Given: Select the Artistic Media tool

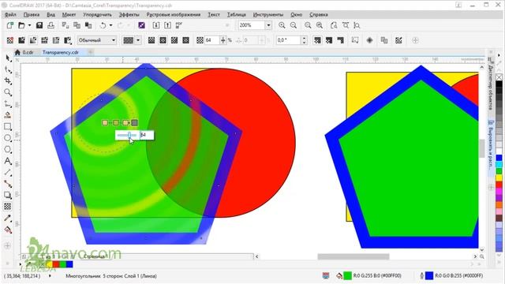Looking at the screenshot, I should (x=8, y=115).
